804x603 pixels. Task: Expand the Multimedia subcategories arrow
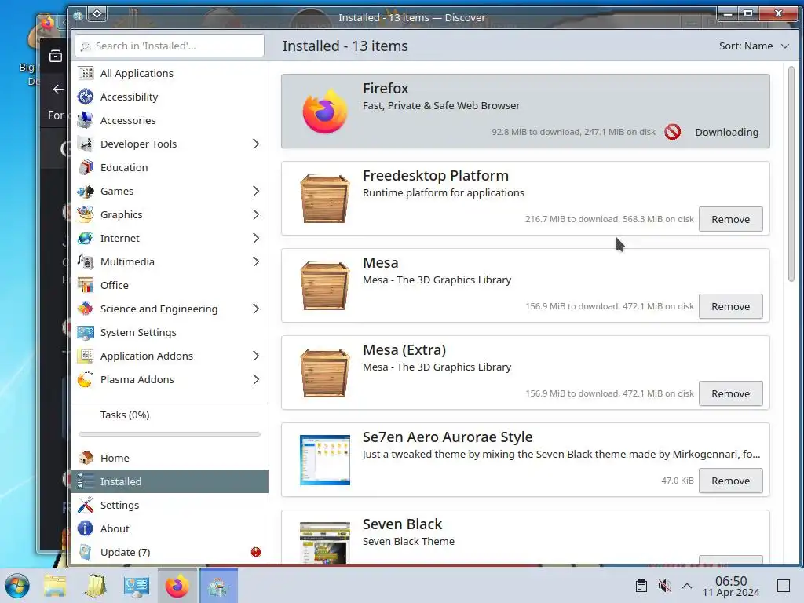click(256, 262)
